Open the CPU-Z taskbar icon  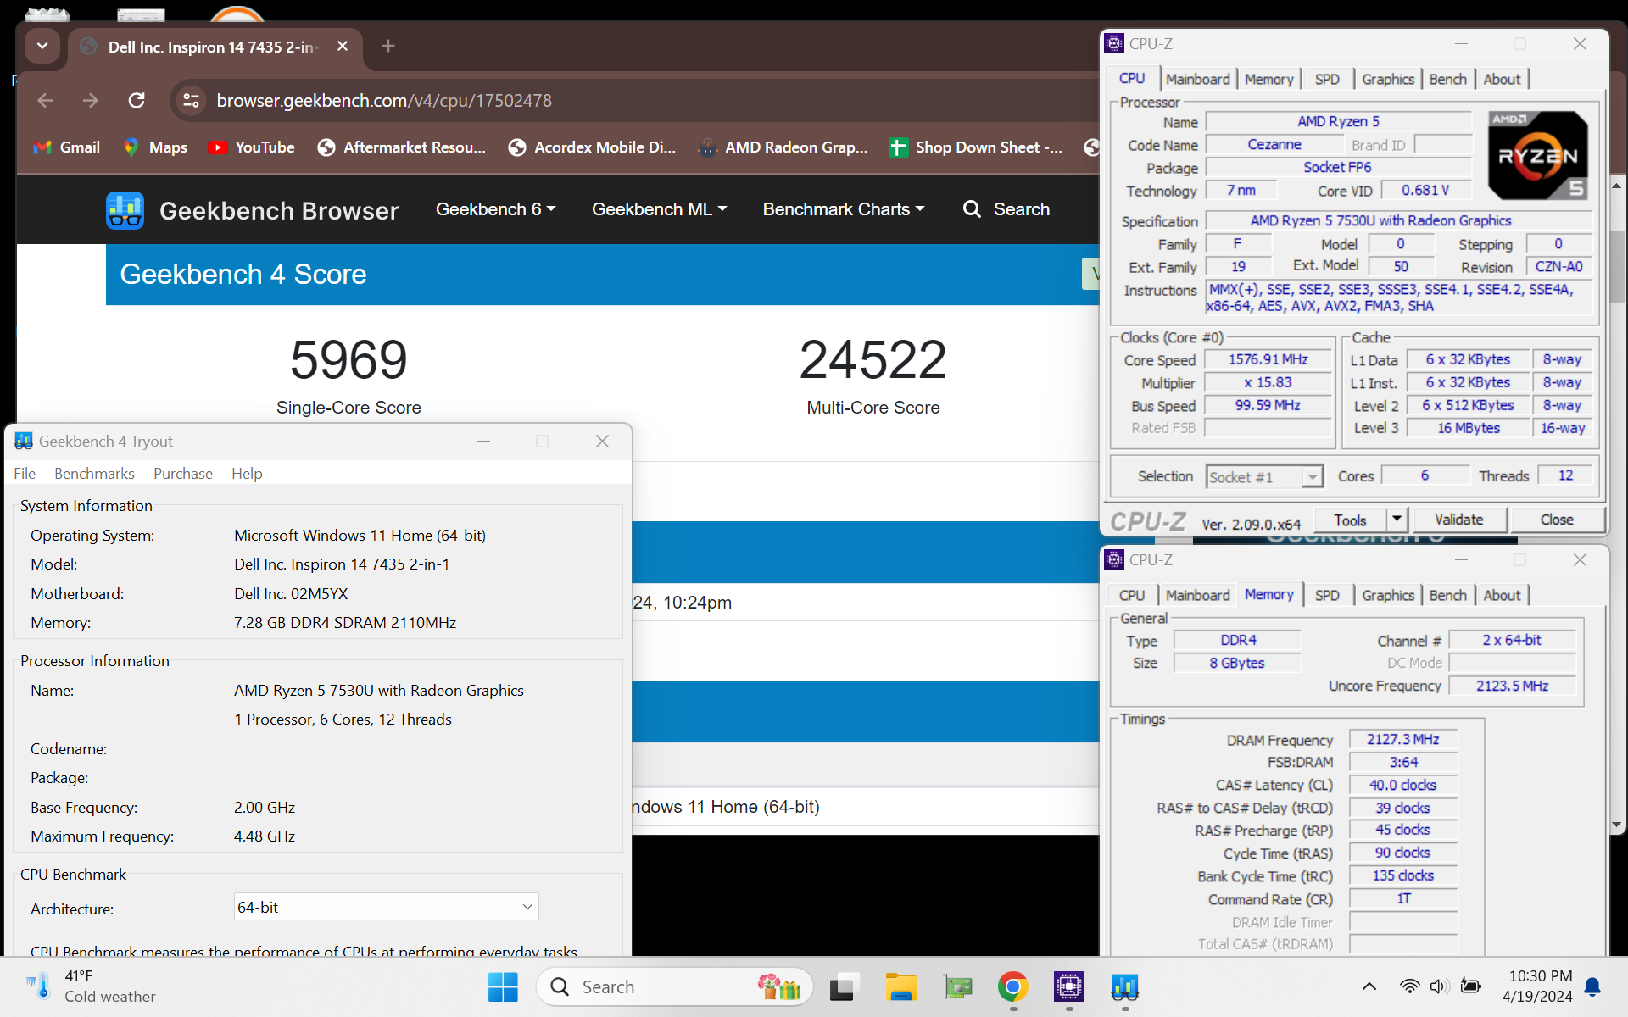(x=1069, y=986)
